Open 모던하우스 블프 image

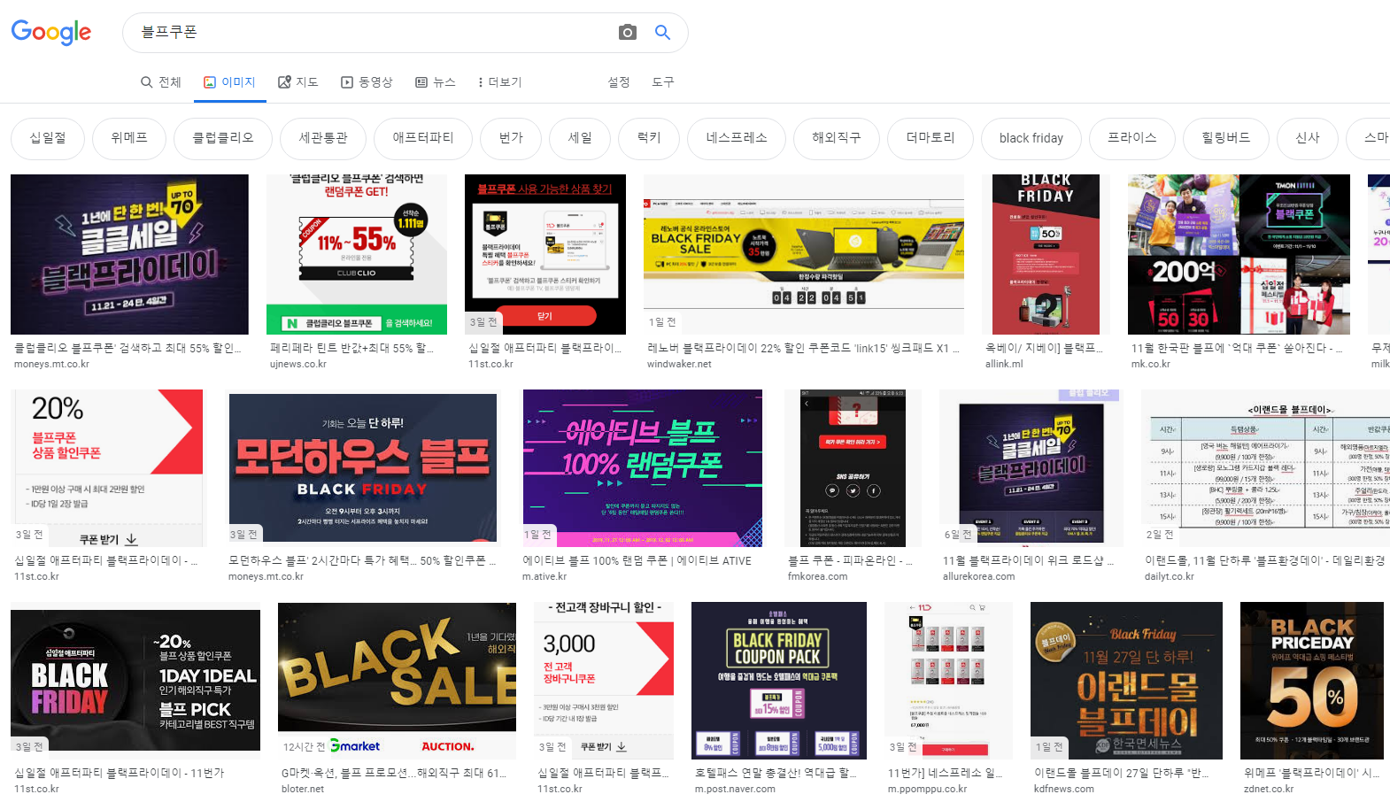click(x=362, y=468)
